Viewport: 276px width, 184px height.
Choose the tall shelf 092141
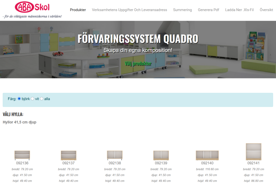[x=254, y=152]
